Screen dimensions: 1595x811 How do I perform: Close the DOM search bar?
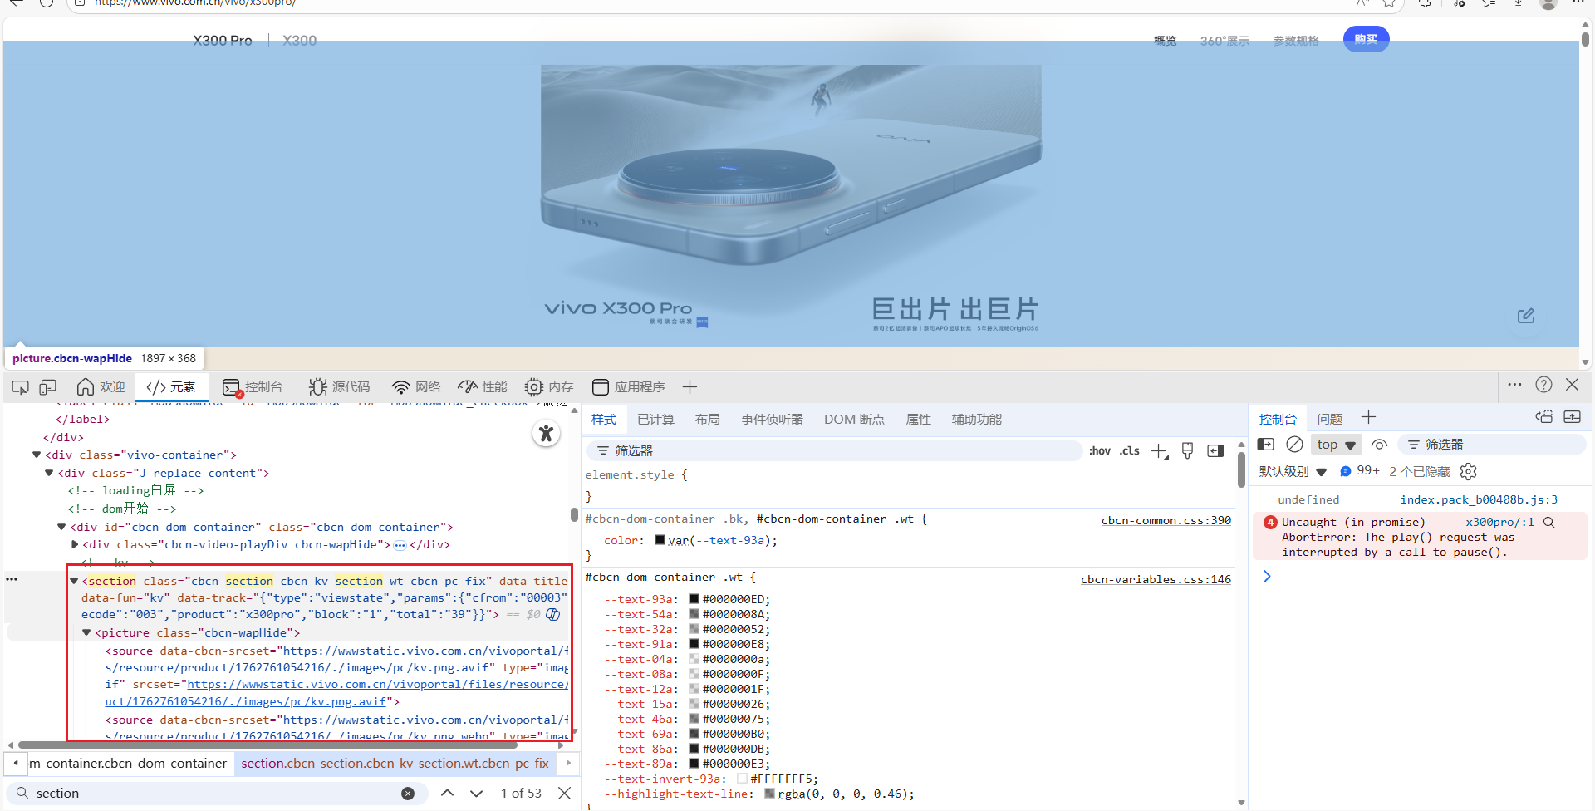tap(565, 794)
